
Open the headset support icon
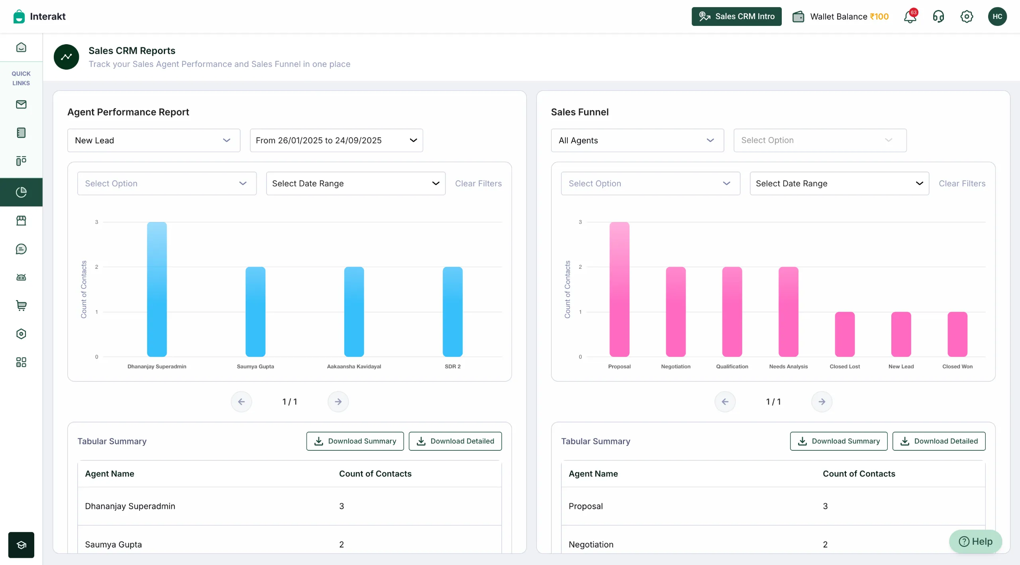939,16
